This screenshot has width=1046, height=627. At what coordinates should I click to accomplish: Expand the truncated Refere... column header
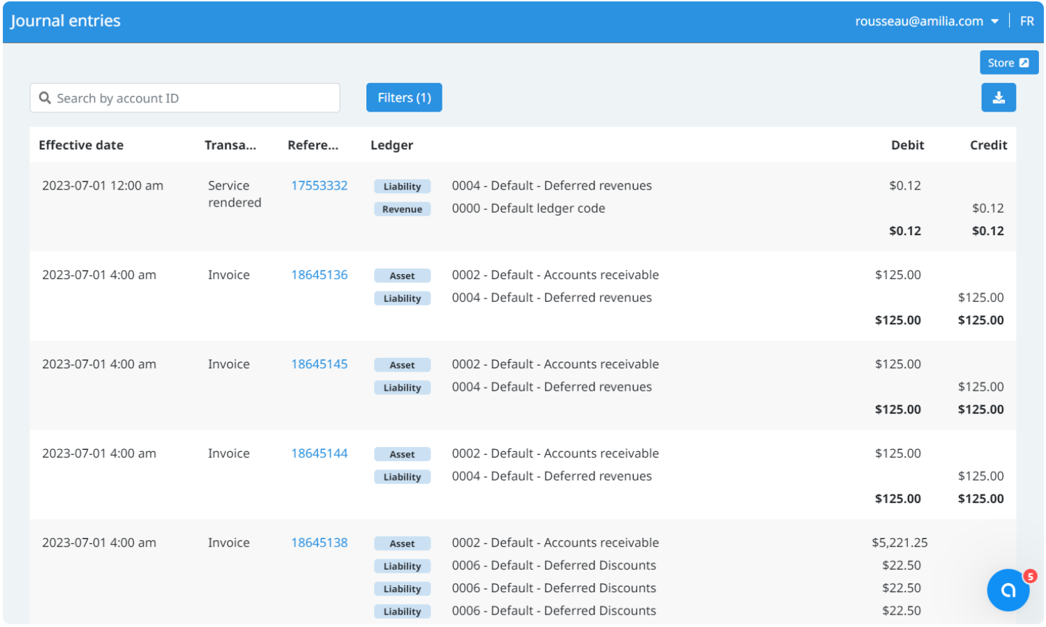click(x=313, y=145)
